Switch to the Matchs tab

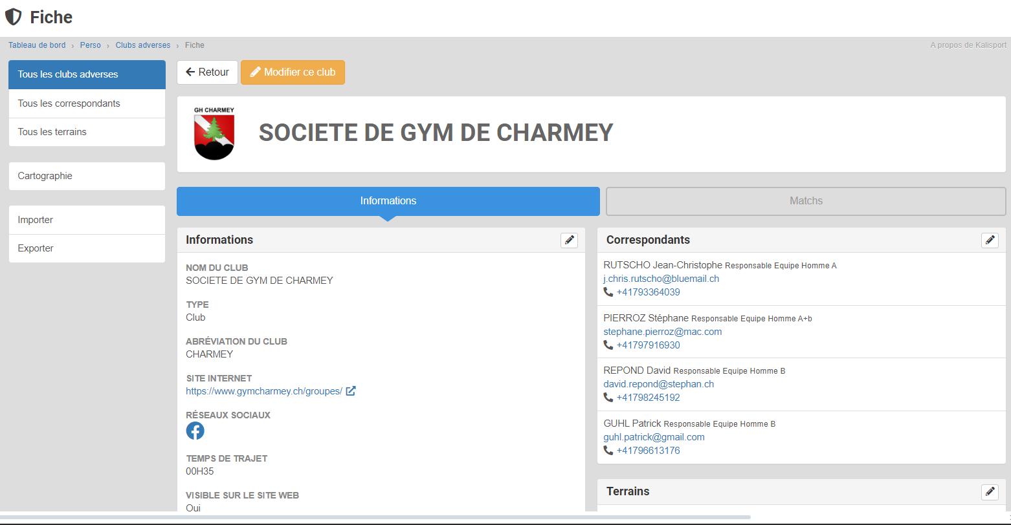coord(806,201)
